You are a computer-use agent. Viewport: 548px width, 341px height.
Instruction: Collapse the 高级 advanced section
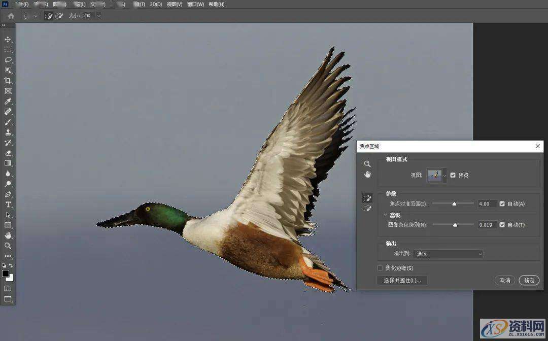tap(386, 214)
